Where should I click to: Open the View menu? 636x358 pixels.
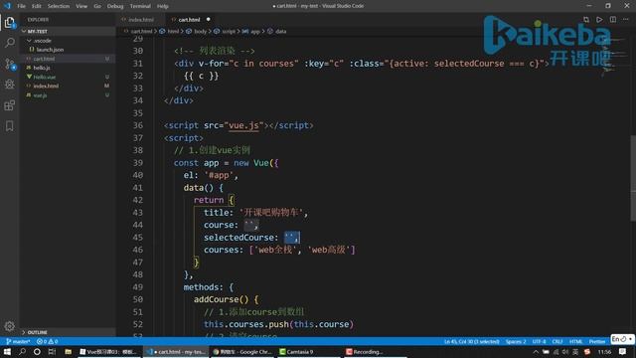click(x=81, y=6)
